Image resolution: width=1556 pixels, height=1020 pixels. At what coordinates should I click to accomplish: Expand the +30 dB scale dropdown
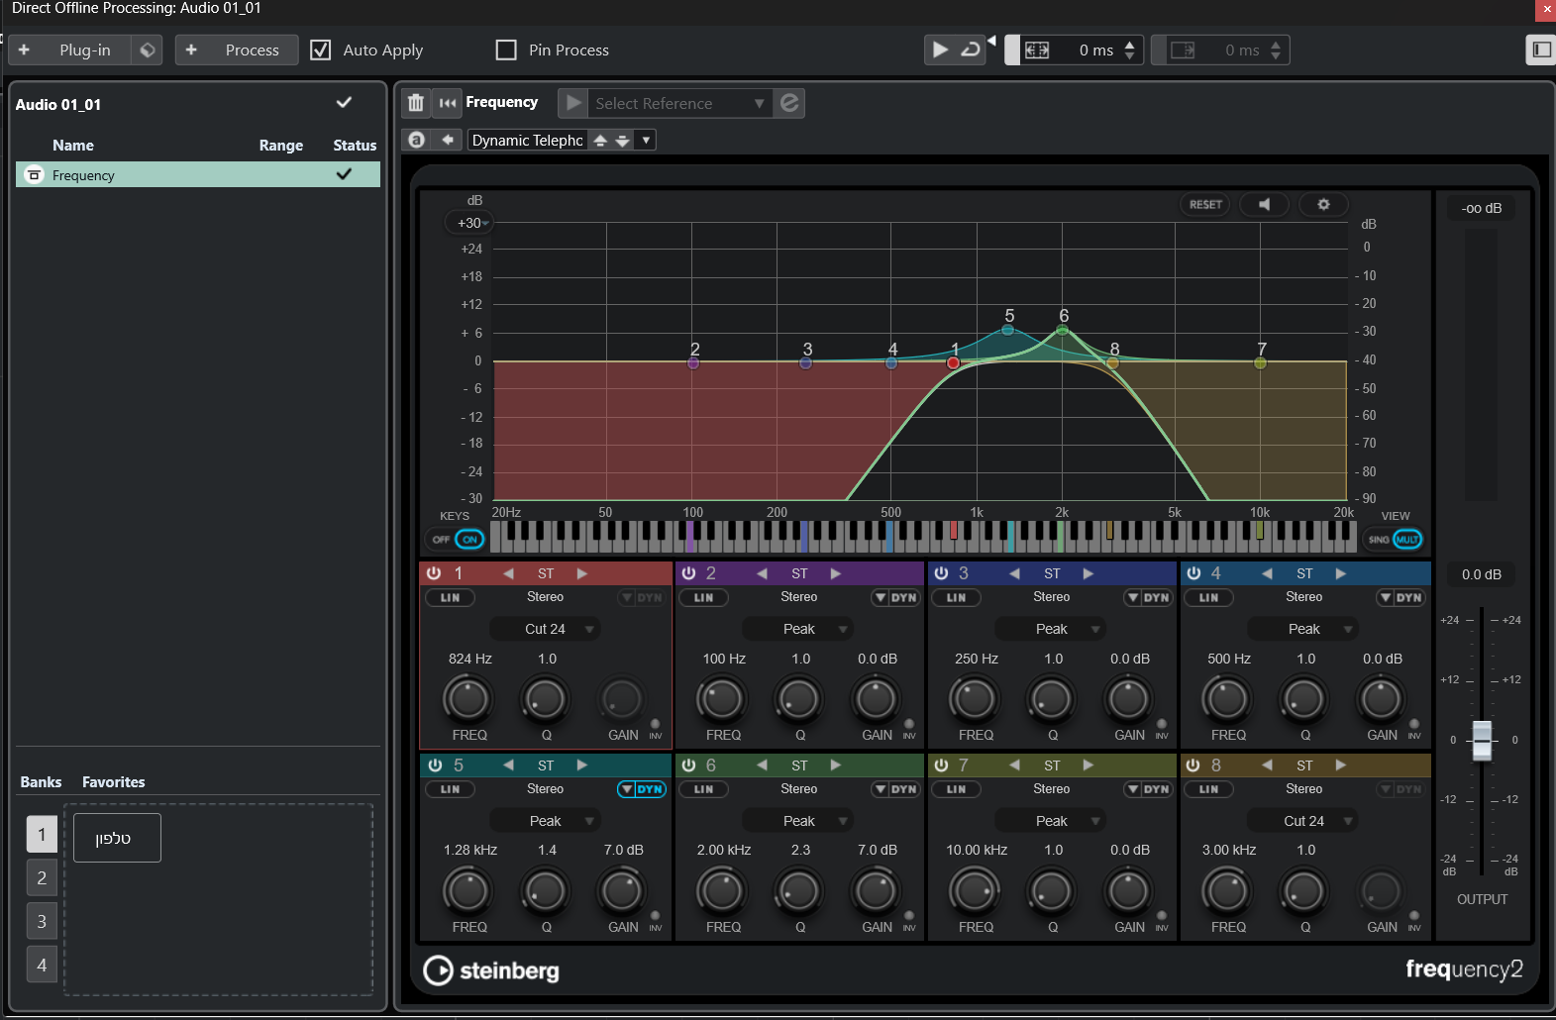point(471,223)
